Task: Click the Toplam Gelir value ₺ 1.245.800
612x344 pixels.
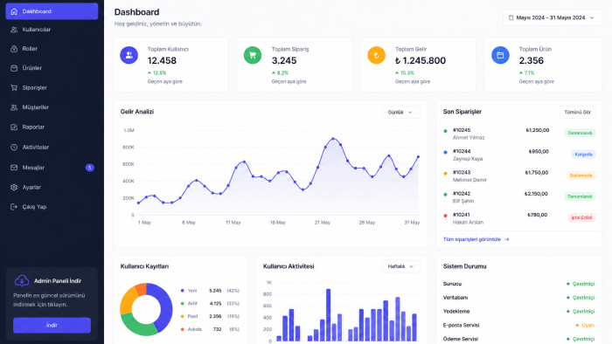Action: click(421, 61)
